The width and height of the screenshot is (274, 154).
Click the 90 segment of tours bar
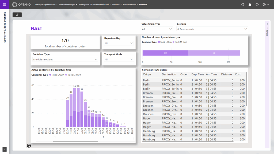(214, 53)
